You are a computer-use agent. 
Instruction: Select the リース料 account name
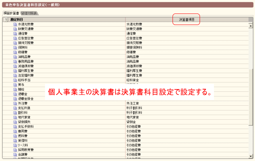click(23, 145)
